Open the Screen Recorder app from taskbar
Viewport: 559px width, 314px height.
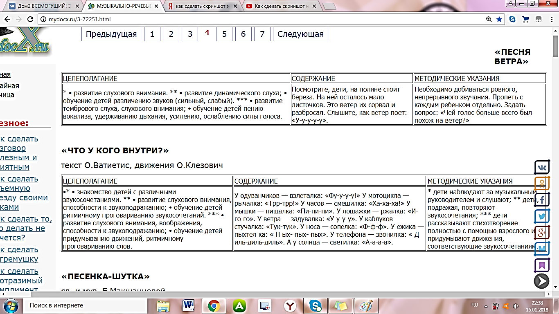(265, 305)
